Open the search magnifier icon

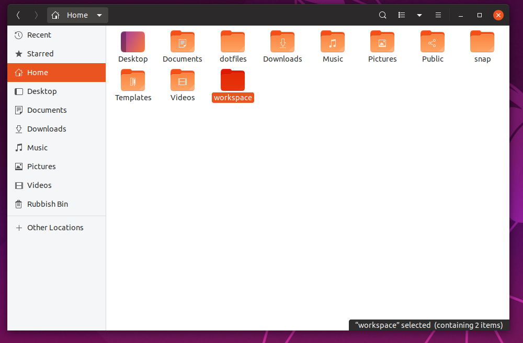coord(383,15)
